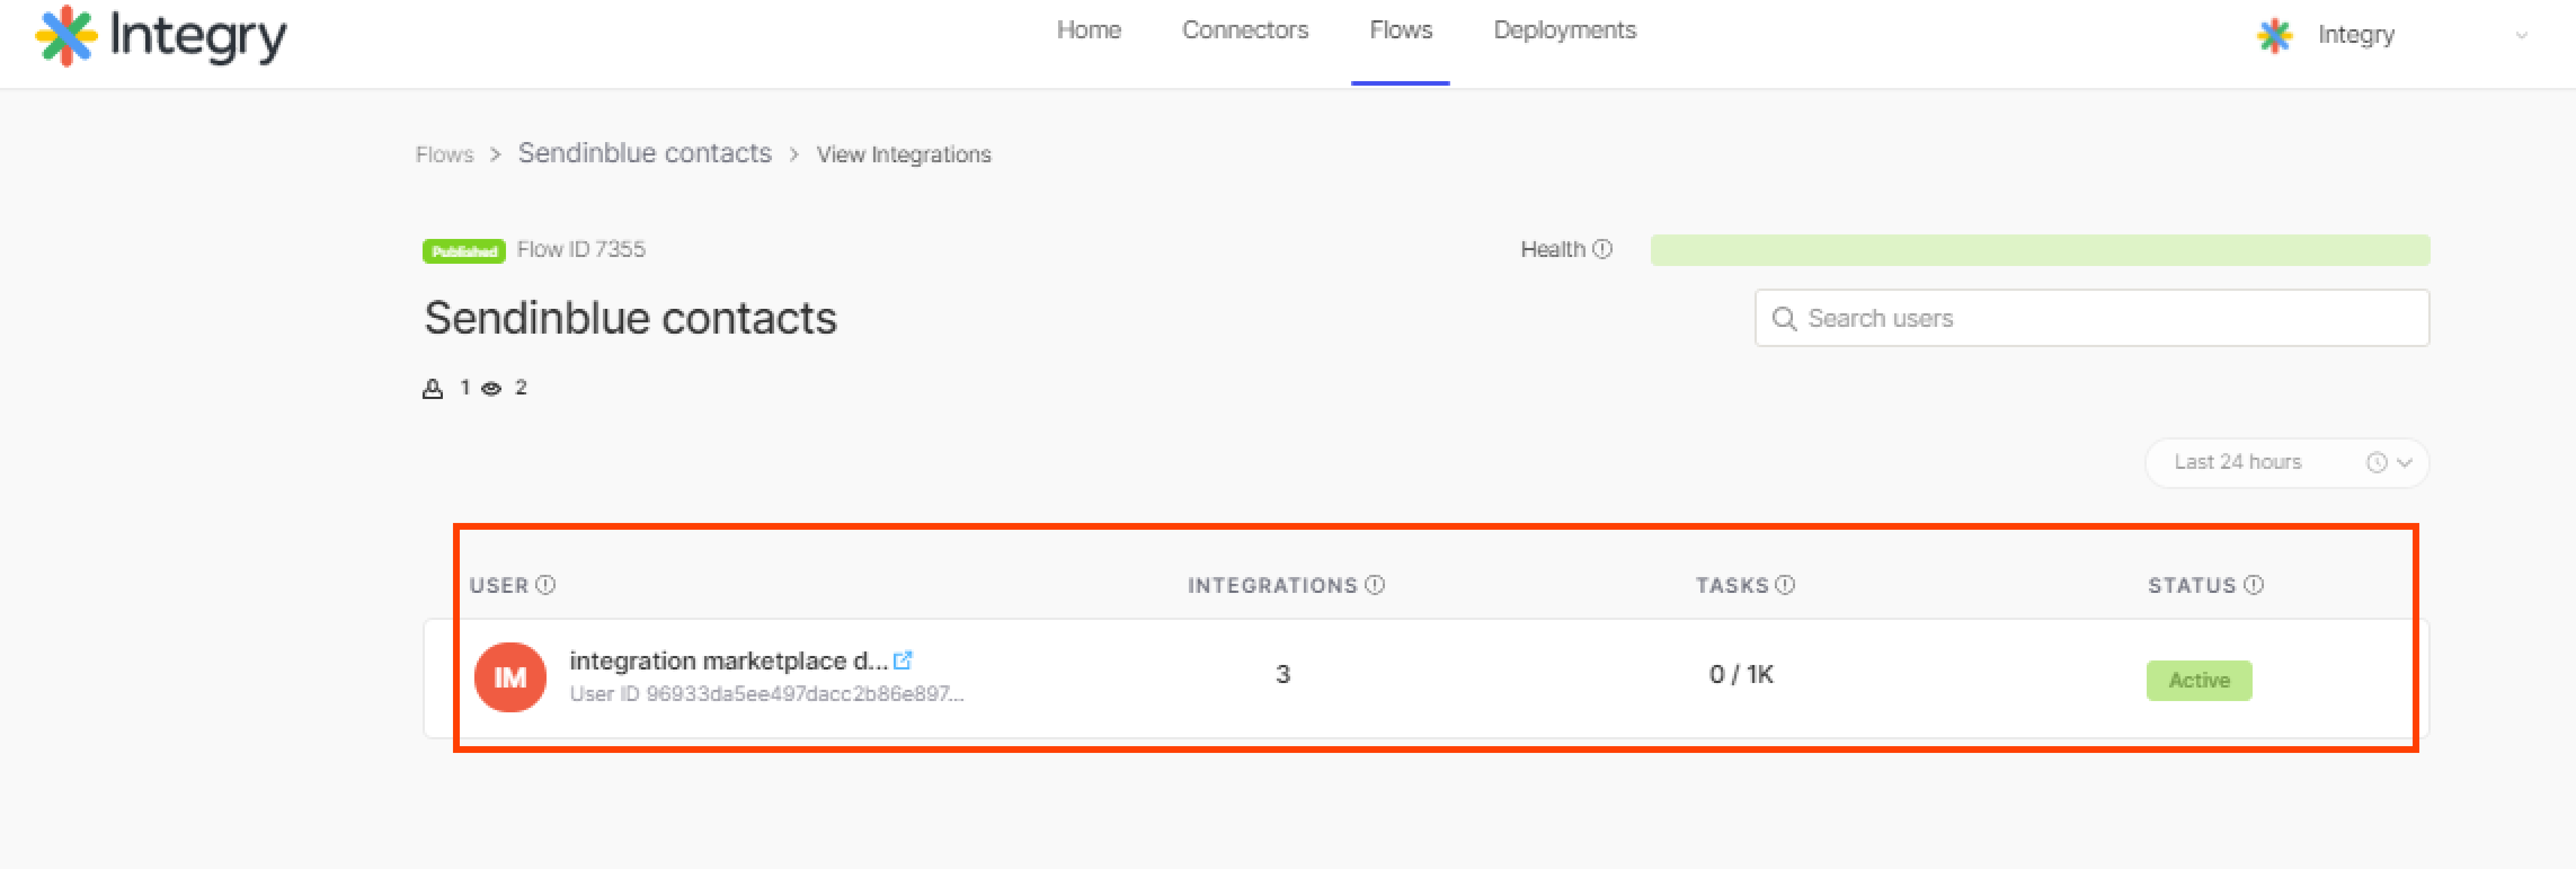The height and width of the screenshot is (869, 2576).
Task: Click the clock icon in time filter
Action: 2376,462
